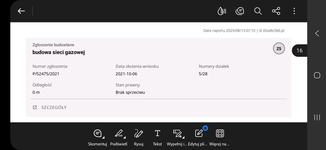326x150 pixels.
Task: Open the three-dot overflow menu
Action: [294, 11]
